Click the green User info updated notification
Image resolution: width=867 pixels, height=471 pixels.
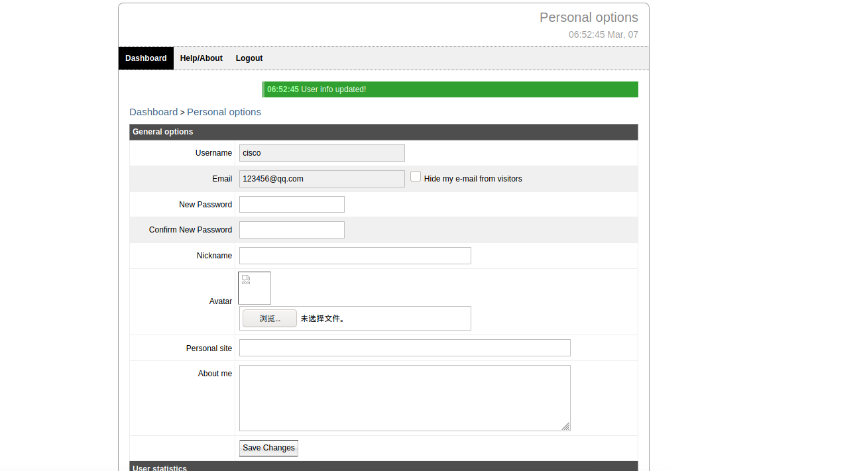(x=450, y=89)
